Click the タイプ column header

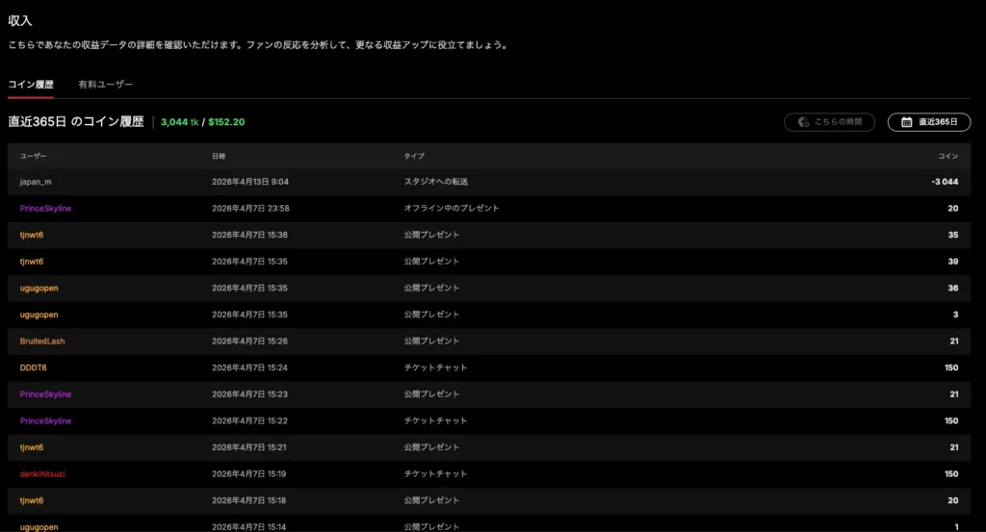click(x=414, y=156)
